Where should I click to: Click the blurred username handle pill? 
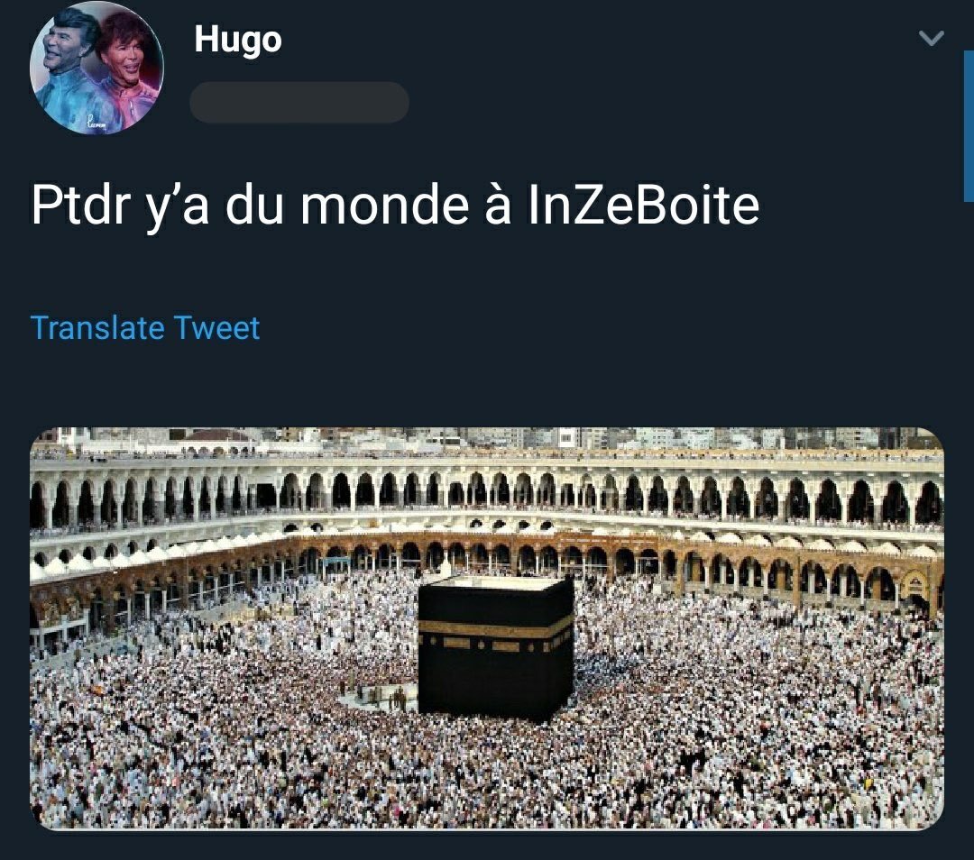tap(299, 102)
